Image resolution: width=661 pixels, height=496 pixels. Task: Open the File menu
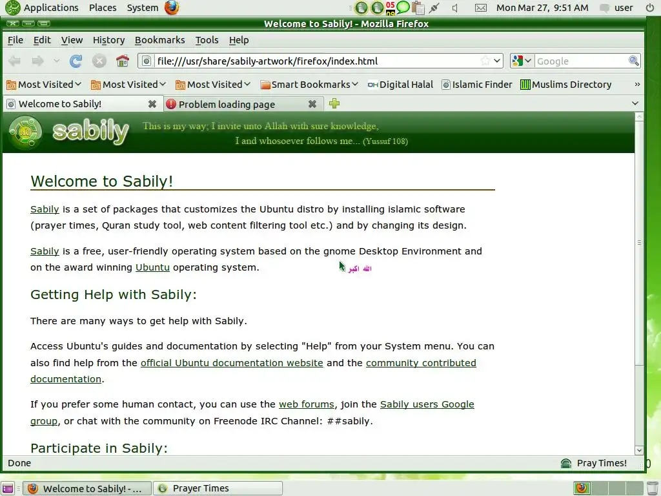point(15,40)
